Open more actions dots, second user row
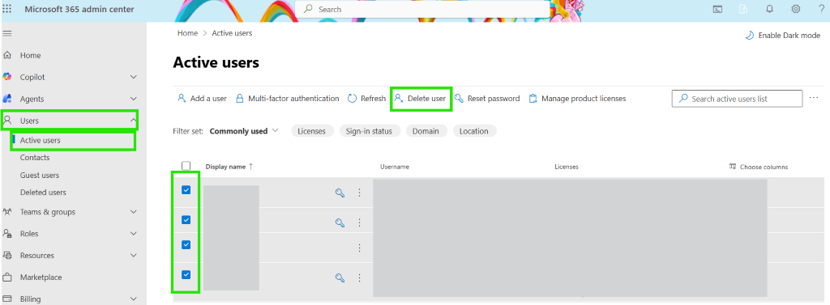The image size is (830, 305). (359, 222)
